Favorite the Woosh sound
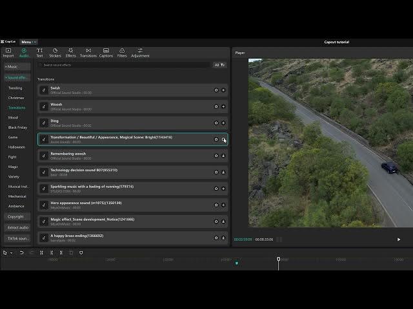This screenshot has height=309, width=413. (216, 106)
